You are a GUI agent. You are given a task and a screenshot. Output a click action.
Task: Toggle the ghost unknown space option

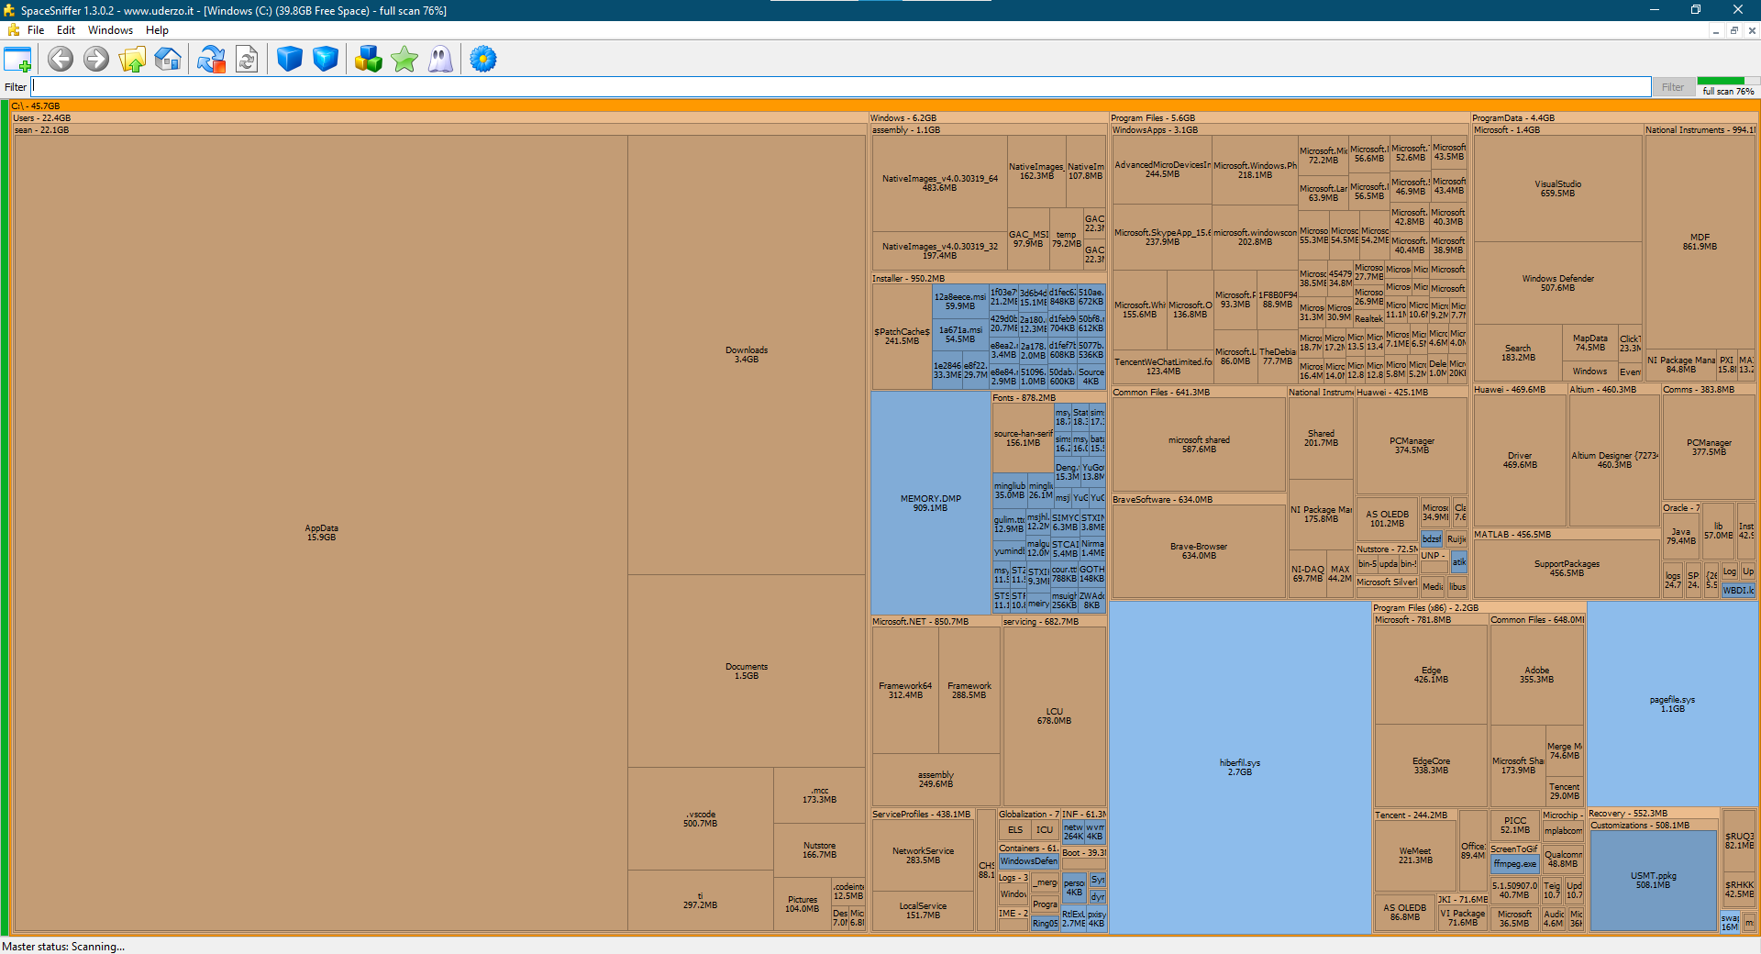pos(440,60)
